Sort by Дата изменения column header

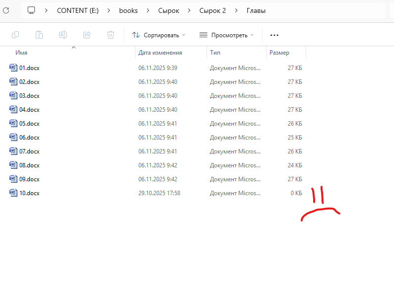(160, 53)
